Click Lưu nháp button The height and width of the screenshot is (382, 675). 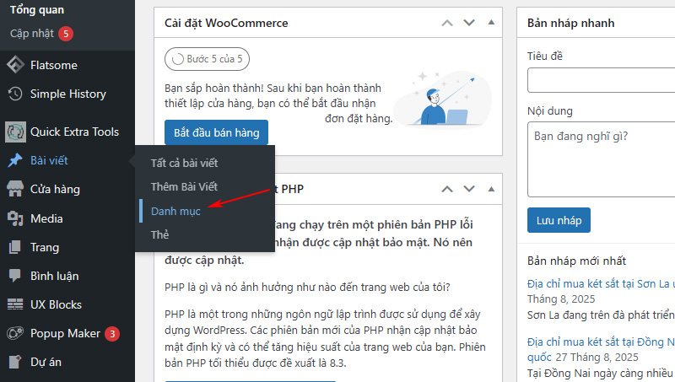(x=559, y=220)
